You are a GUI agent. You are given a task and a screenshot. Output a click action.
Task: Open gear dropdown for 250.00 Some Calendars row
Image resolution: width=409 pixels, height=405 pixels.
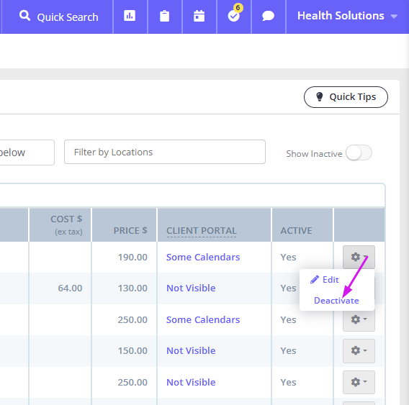click(x=359, y=319)
